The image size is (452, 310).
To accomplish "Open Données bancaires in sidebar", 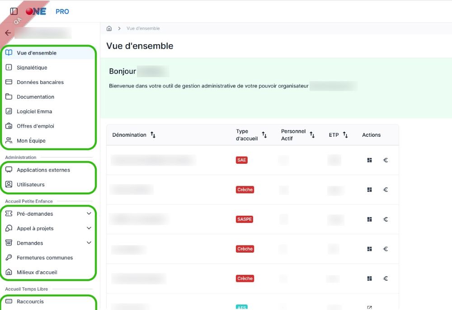I will pyautogui.click(x=40, y=82).
